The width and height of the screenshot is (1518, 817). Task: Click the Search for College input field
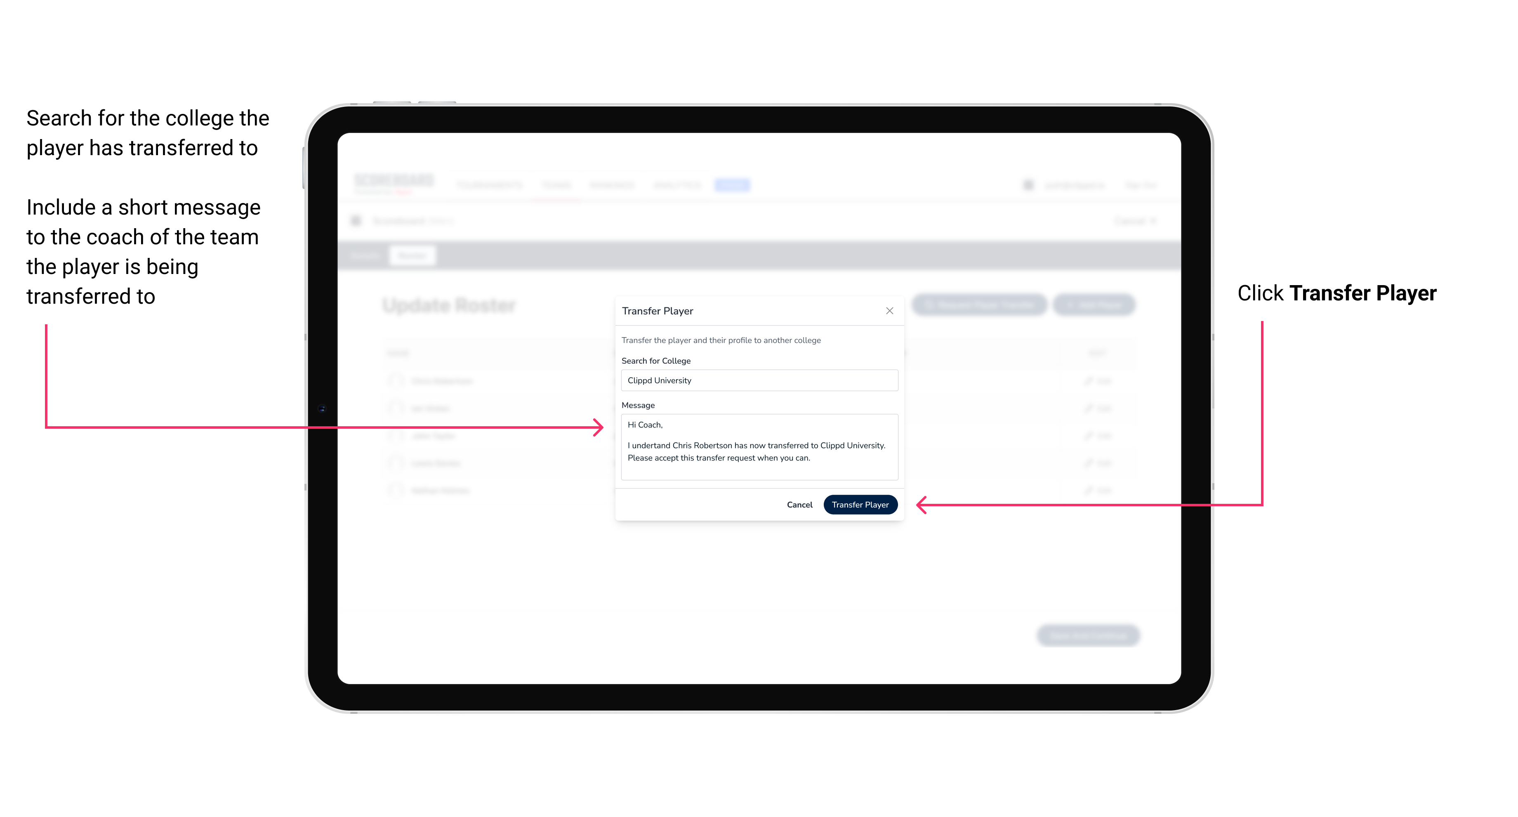[x=757, y=380]
